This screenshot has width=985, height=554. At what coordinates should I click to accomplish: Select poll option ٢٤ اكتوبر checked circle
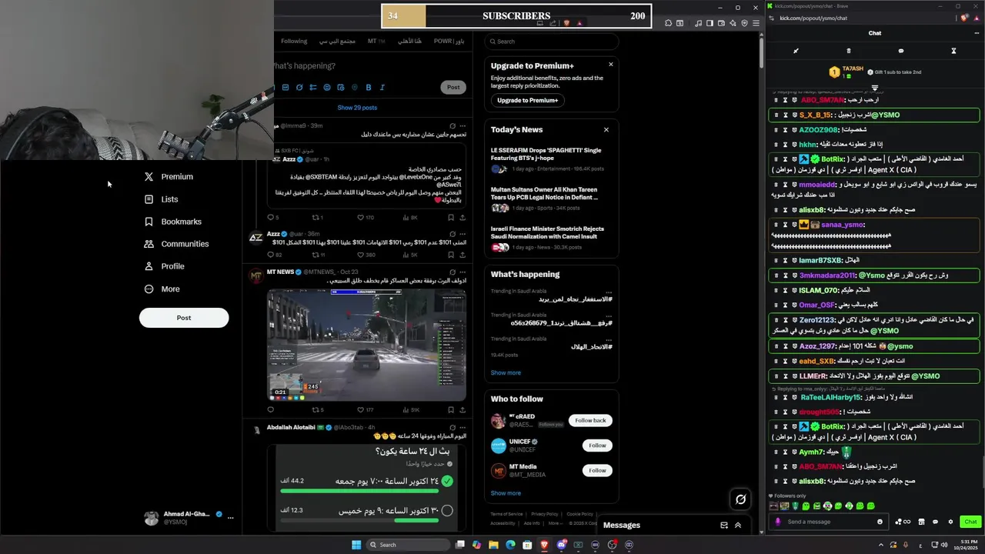click(447, 481)
